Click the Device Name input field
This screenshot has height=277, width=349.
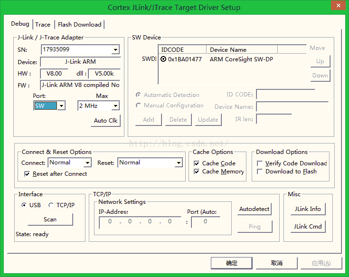point(292,106)
